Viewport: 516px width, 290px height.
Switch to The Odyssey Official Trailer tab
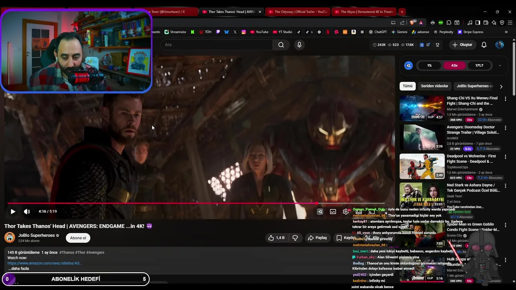298,12
